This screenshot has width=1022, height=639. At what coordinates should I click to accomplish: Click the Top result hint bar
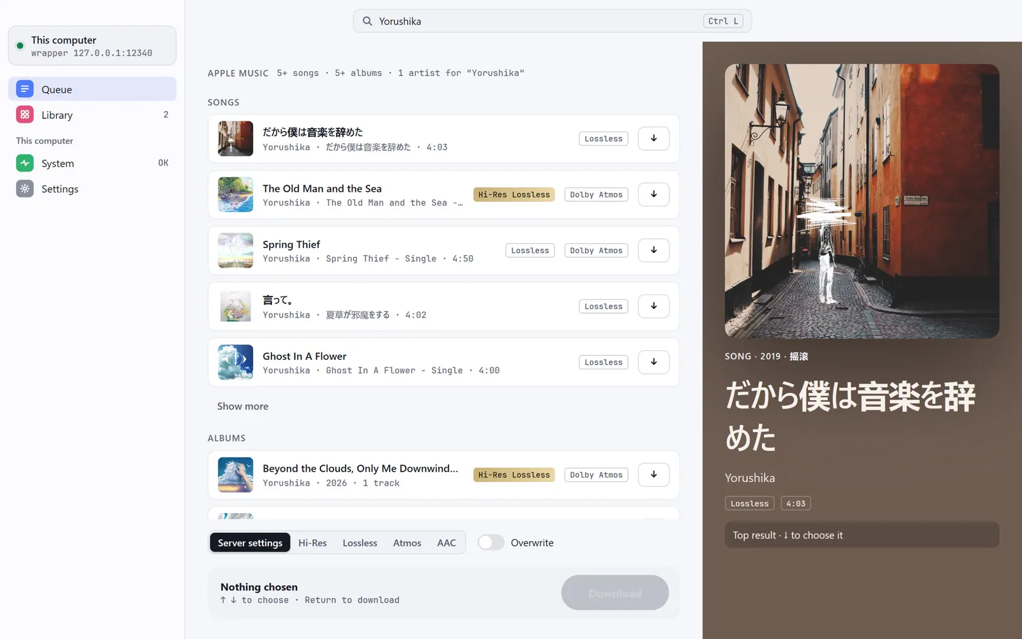click(x=862, y=535)
